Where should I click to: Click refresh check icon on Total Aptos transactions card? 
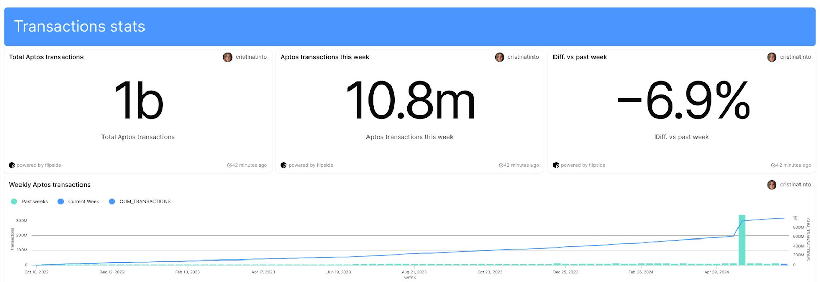tap(229, 165)
